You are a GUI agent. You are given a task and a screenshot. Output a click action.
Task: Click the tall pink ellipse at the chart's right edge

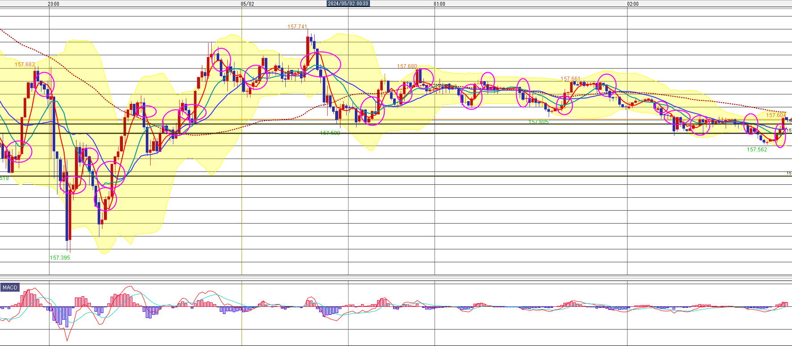pyautogui.click(x=780, y=136)
